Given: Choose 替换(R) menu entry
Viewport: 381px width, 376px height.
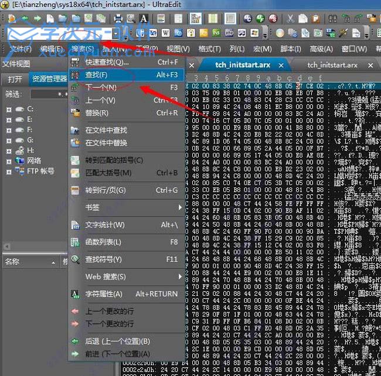Looking at the screenshot, I should pyautogui.click(x=127, y=113).
